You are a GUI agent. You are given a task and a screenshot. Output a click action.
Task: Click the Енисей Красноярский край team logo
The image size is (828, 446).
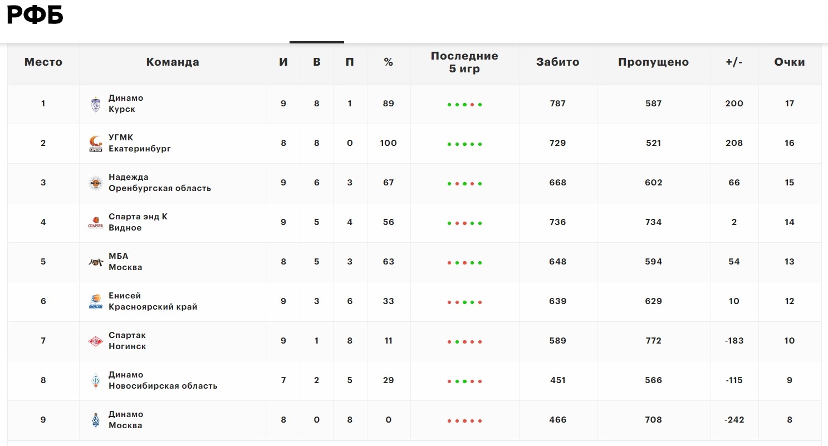pyautogui.click(x=96, y=302)
